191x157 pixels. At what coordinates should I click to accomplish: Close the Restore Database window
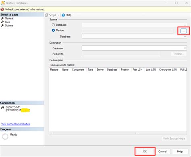[187, 3]
